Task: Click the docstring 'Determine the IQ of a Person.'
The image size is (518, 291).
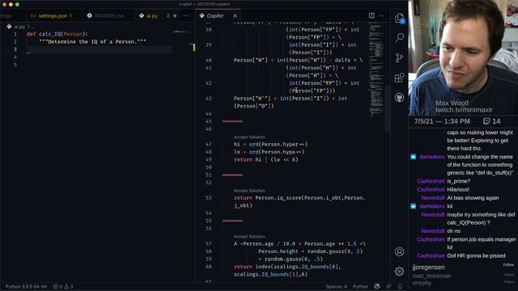Action: (x=92, y=42)
